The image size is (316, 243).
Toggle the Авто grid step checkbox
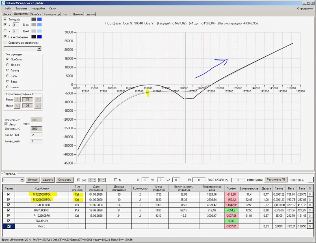click(6, 124)
